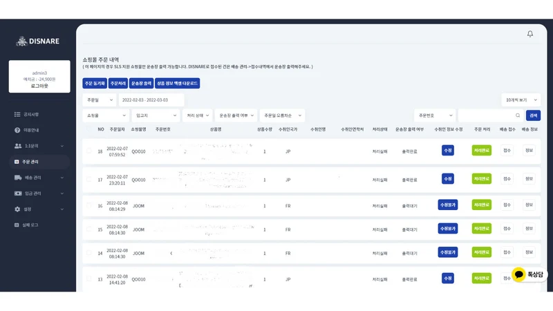Click the FR country cell in order 14
The width and height of the screenshot is (553, 311).
coord(288,253)
